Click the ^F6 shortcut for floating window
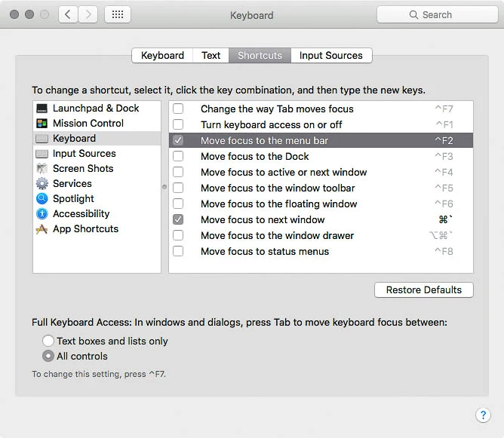The image size is (504, 438). [x=444, y=204]
